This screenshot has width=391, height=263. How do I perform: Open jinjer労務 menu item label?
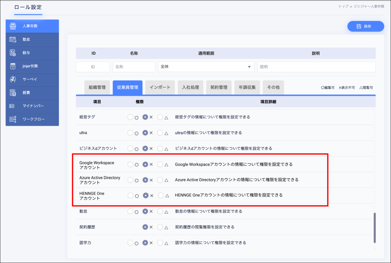[x=30, y=66]
